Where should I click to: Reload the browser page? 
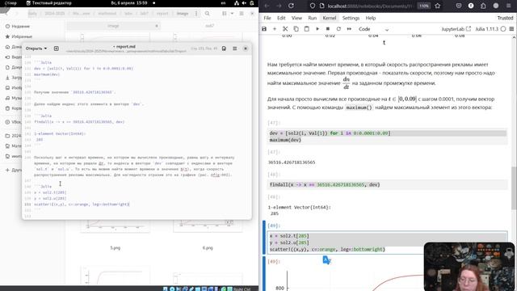291,6
